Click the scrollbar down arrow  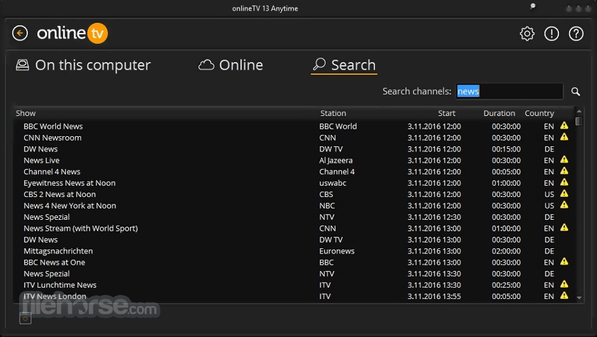[579, 298]
